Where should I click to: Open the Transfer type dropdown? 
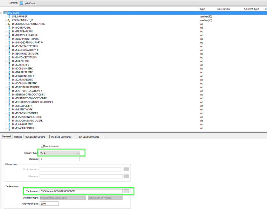tap(78, 153)
